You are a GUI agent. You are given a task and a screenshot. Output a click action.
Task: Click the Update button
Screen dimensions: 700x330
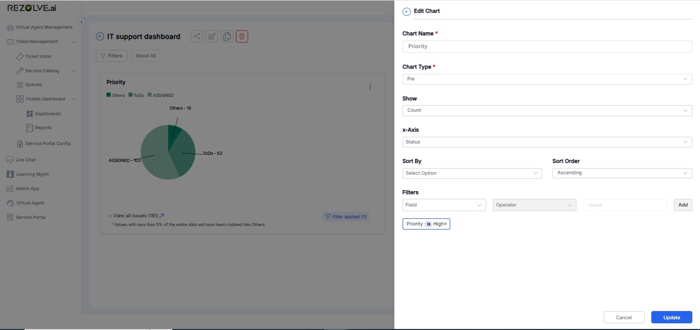672,317
